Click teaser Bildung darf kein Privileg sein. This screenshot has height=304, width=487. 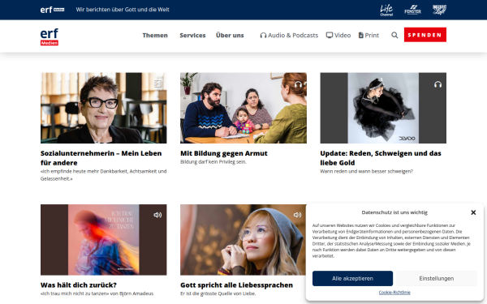[213, 162]
